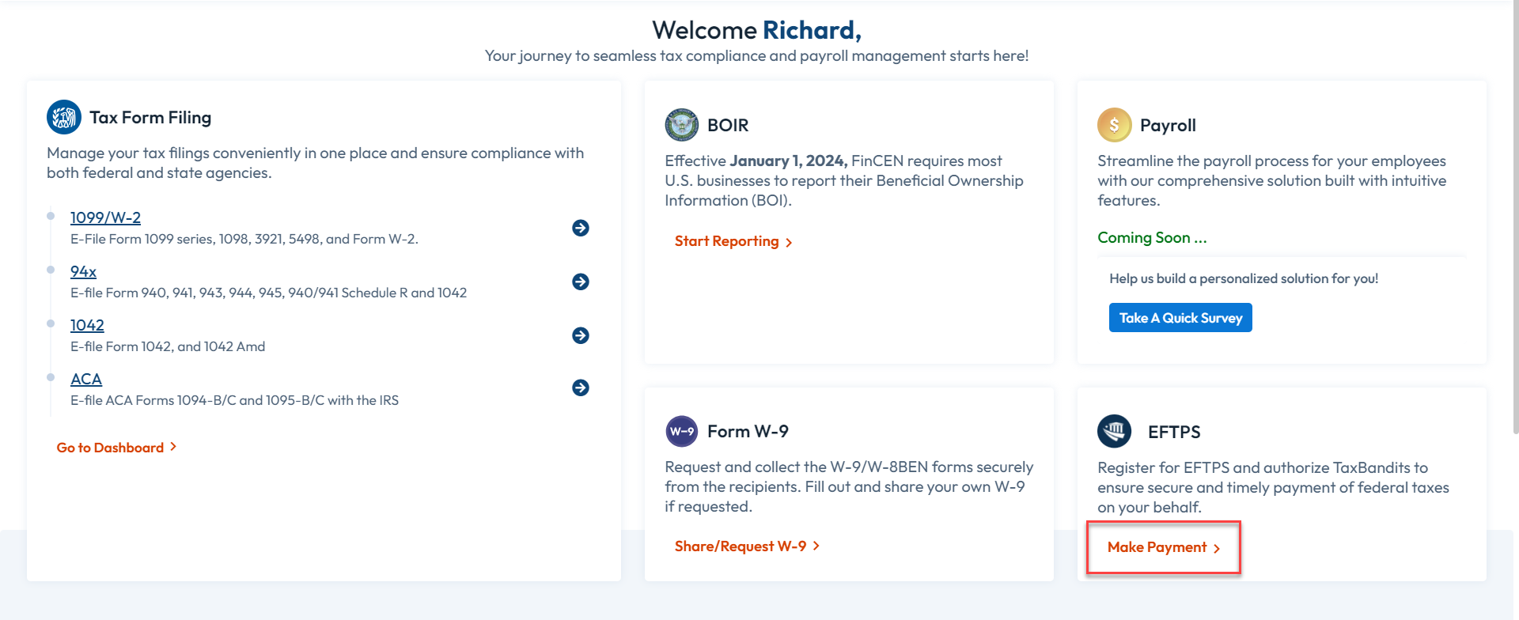
Task: Click the arrow icon beside 94x
Action: coord(581,282)
